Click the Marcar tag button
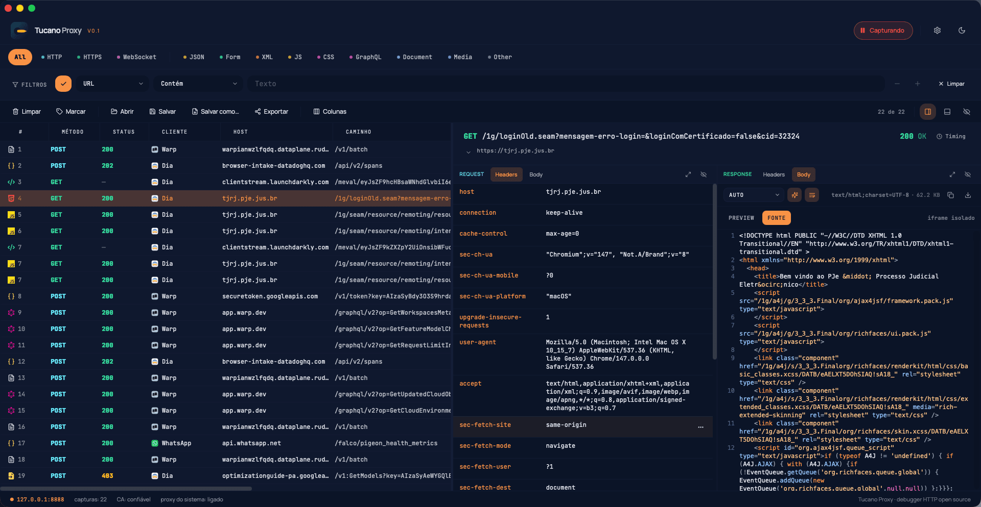Image resolution: width=981 pixels, height=507 pixels. point(71,112)
